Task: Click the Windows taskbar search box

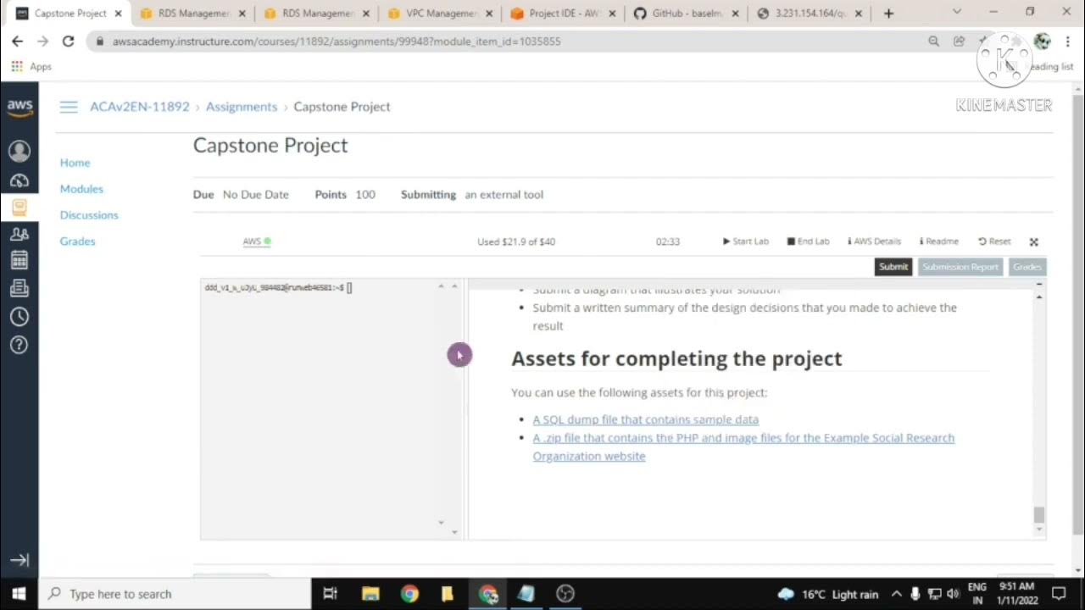Action: pyautogui.click(x=175, y=594)
